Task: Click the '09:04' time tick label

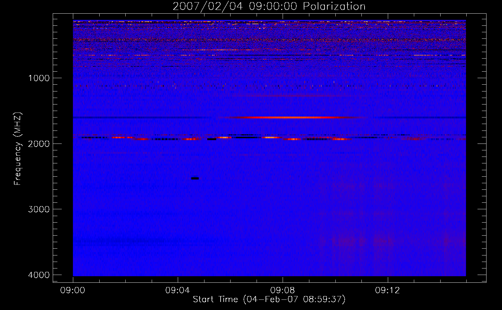Action: (x=178, y=290)
